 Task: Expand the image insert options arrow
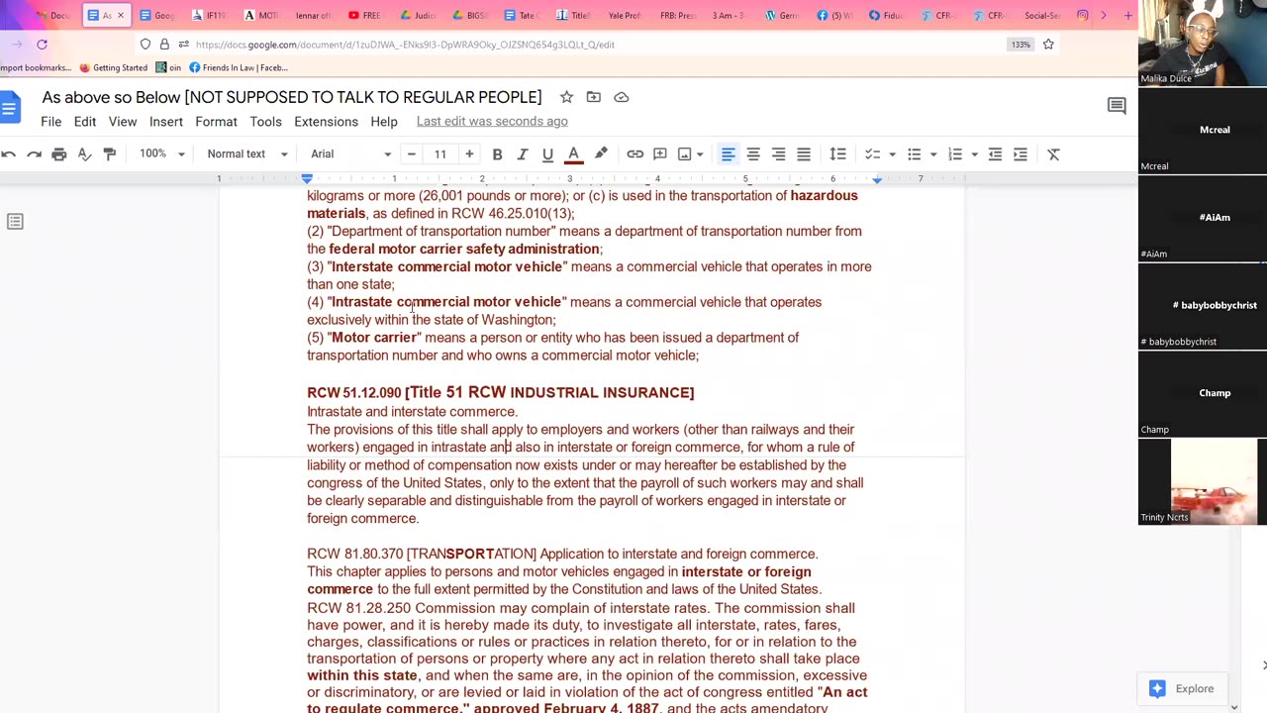pyautogui.click(x=700, y=153)
